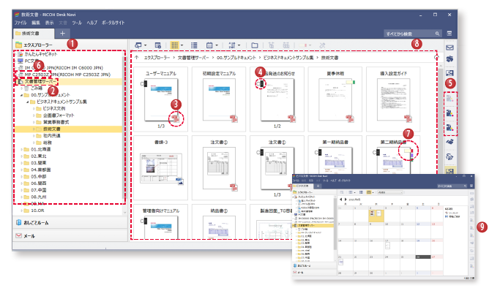Expand the ビジネス文例 folder node
Screen dimensions: 489x288
tap(34, 108)
